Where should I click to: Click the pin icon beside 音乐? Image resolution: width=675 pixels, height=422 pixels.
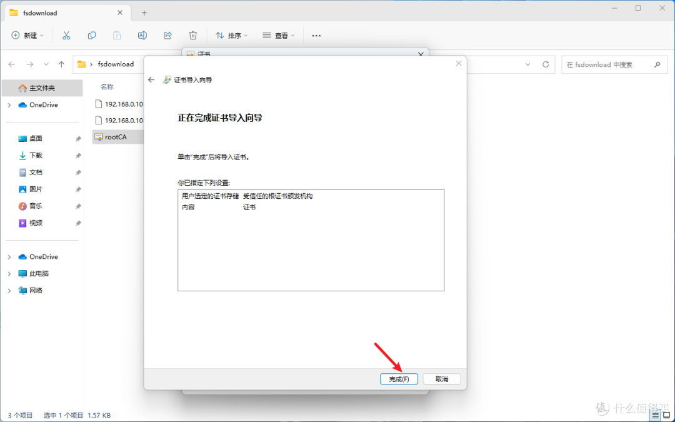(x=78, y=206)
